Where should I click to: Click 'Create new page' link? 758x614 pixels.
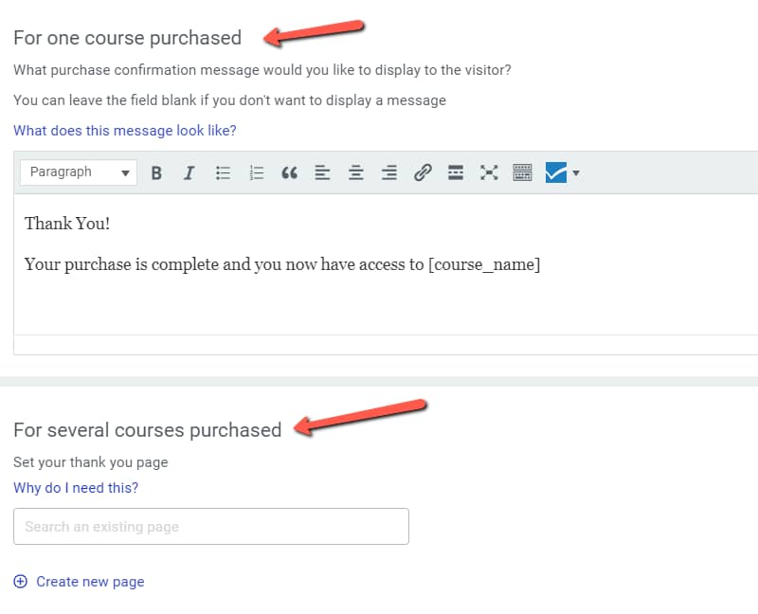(x=90, y=582)
